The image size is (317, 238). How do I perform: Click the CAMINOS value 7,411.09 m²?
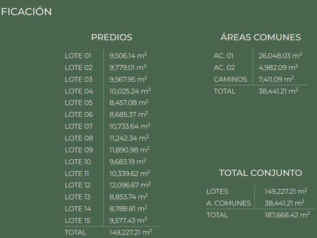(276, 79)
